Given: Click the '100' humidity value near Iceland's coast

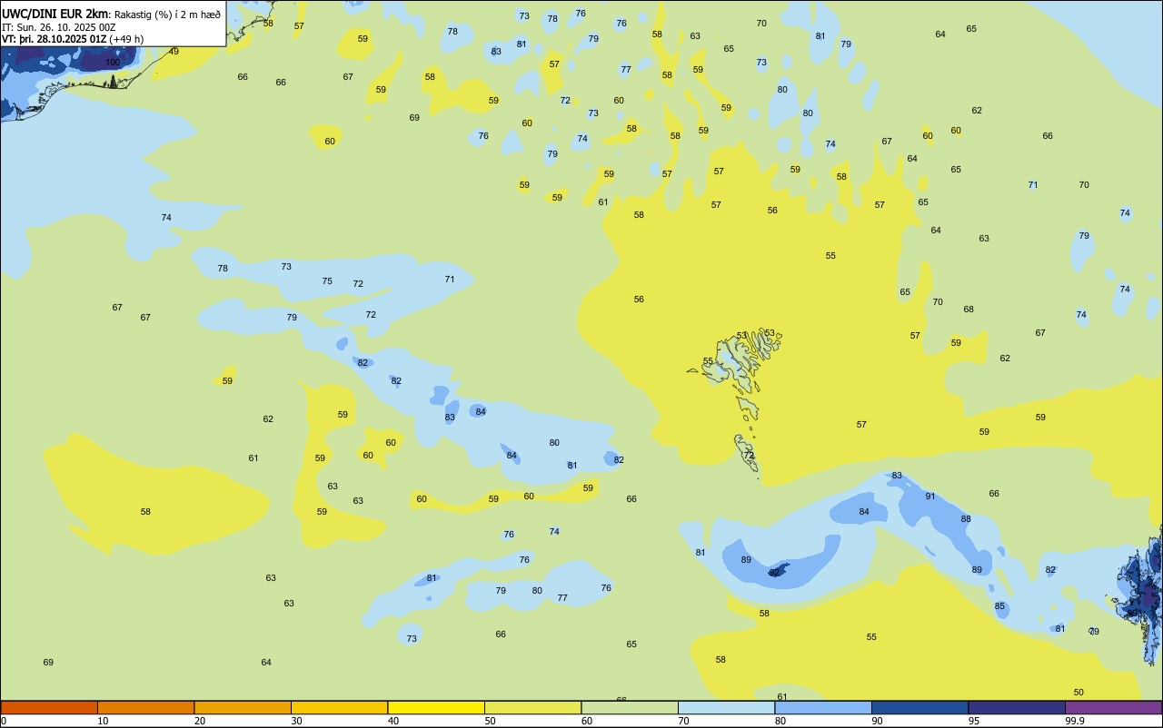Looking at the screenshot, I should (113, 63).
